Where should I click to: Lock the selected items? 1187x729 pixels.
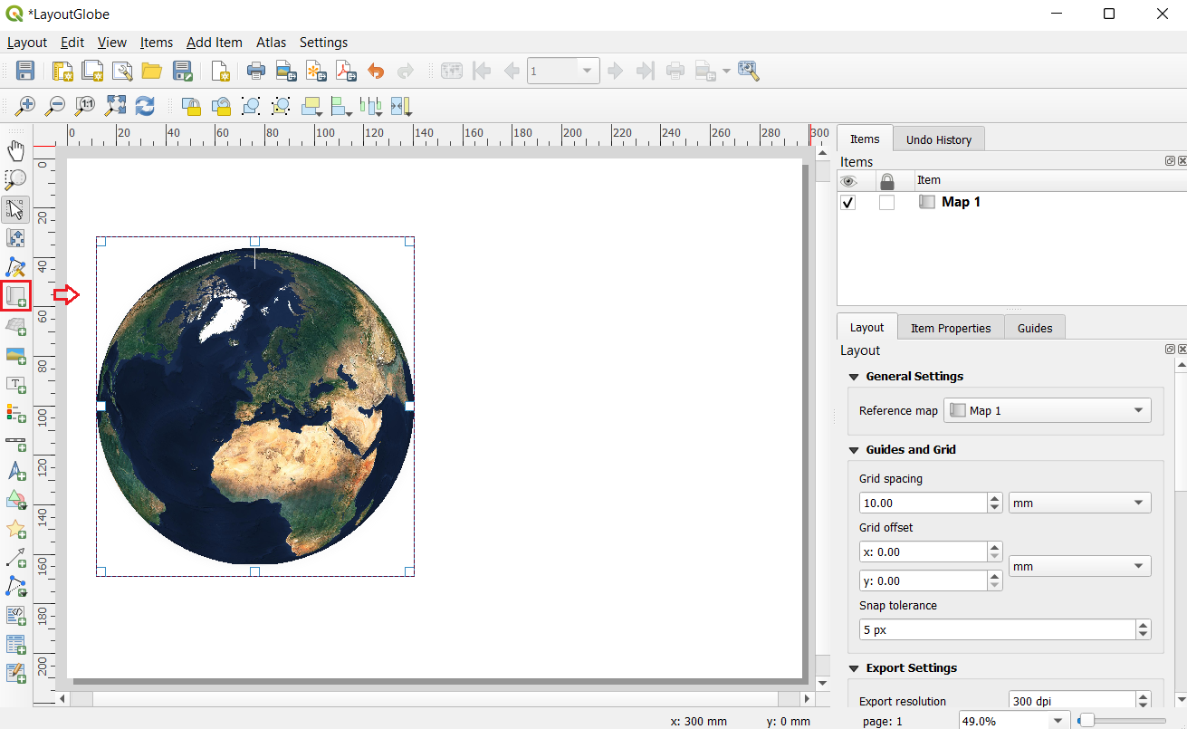(191, 106)
